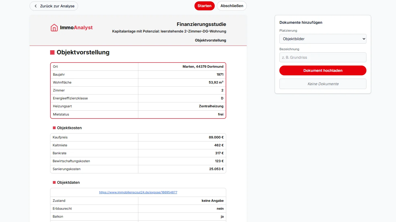Click the back chevron in Zurück zur Analyse
Image resolution: width=396 pixels, height=222 pixels.
36,6
